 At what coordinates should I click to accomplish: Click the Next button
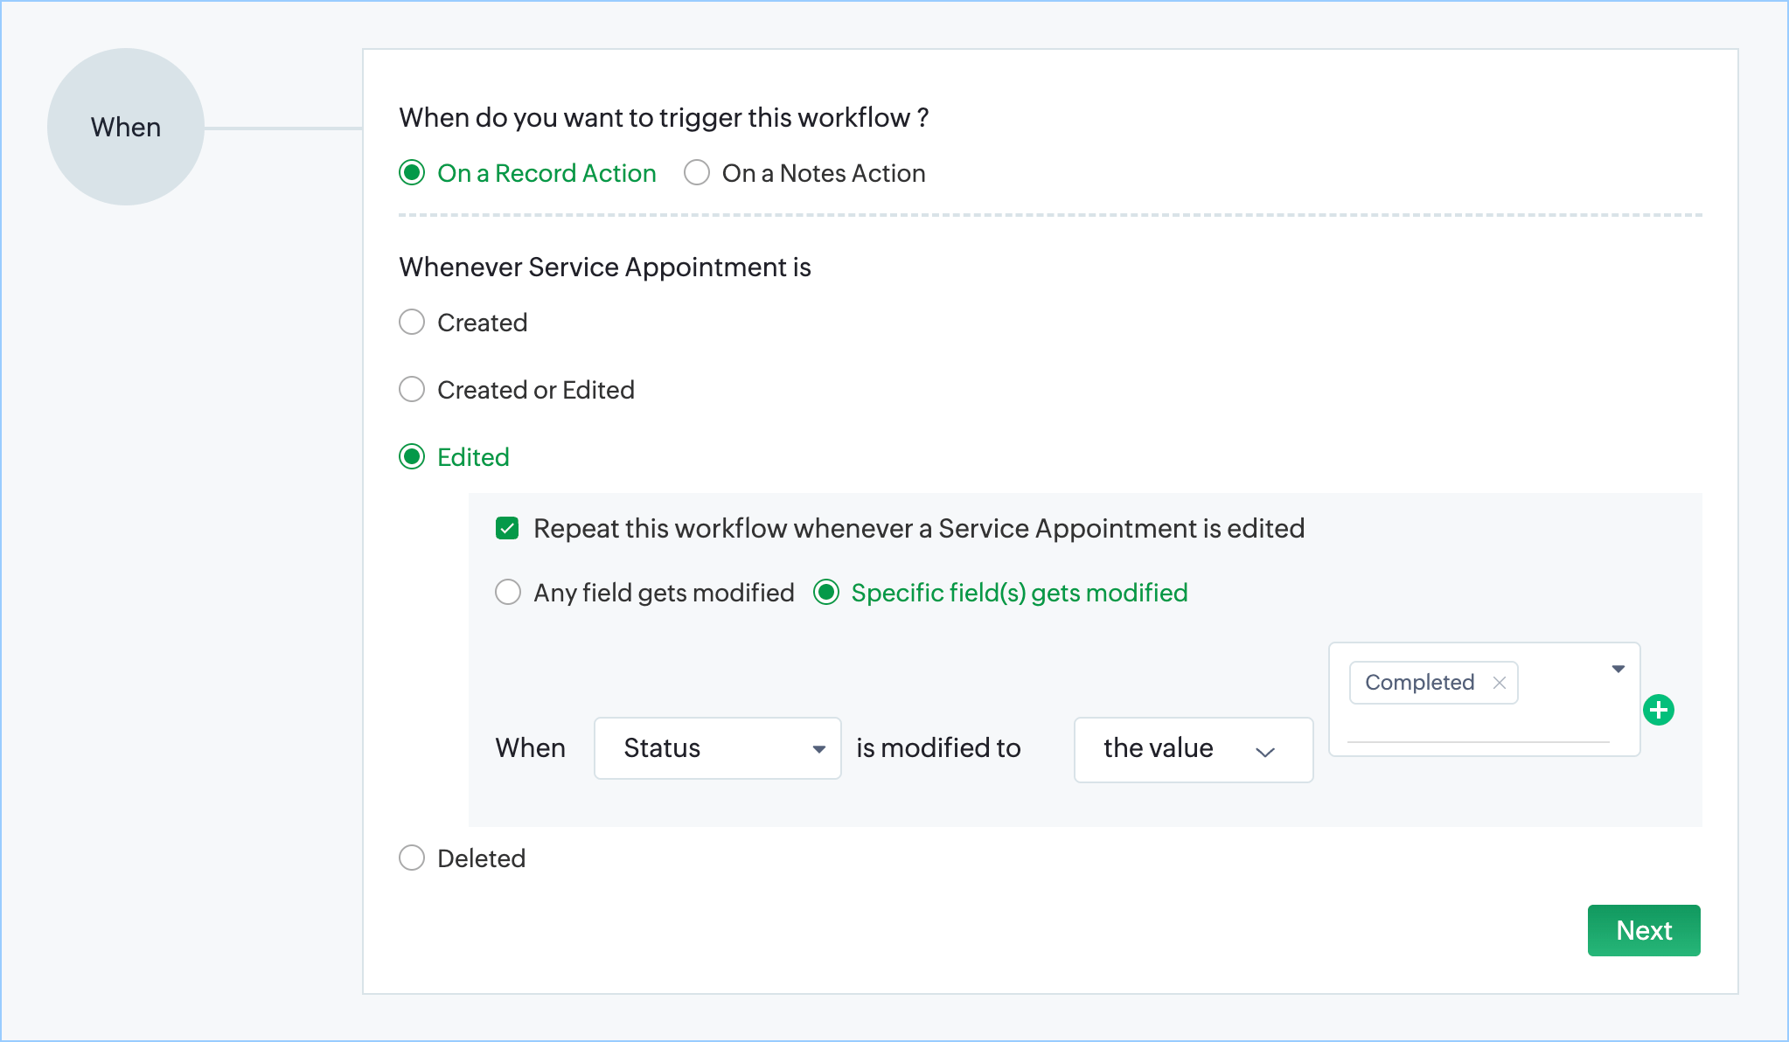1643,930
